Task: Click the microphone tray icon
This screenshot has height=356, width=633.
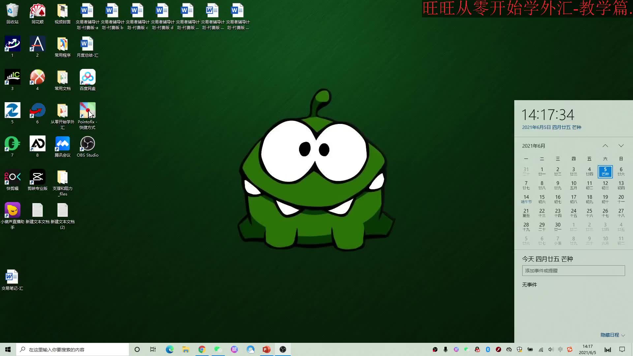Action: (x=445, y=349)
